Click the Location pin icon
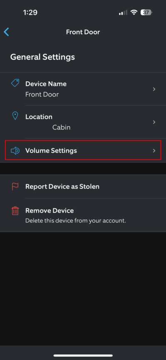Screen dimensions: 166x360 pos(15,116)
